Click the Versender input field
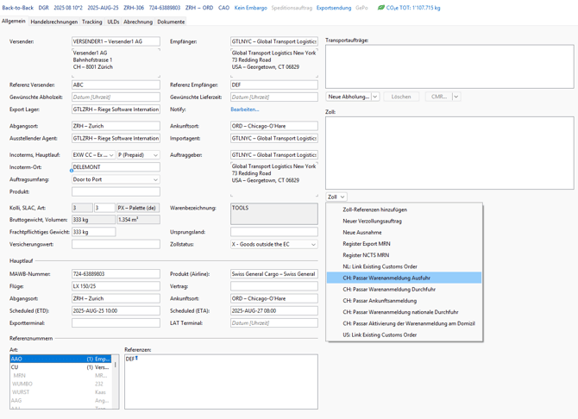Viewport: 578px width, 419px height. click(116, 41)
